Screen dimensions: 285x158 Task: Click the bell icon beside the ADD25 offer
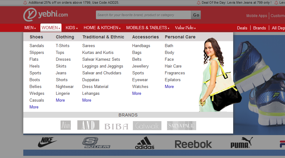[x=25, y=2]
